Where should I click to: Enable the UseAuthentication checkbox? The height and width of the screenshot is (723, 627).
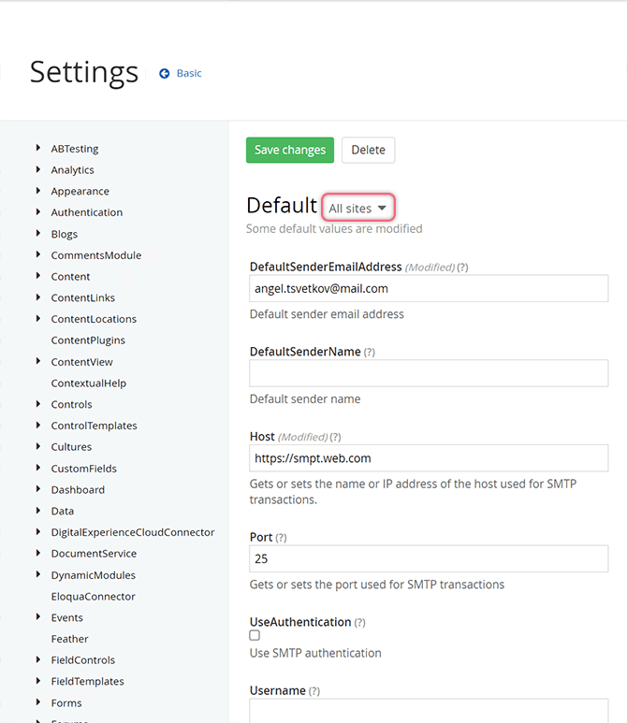point(255,636)
